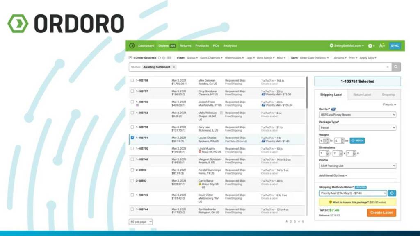Image resolution: width=420 pixels, height=236 pixels.
Task: Click the yellow alert icon beside Union City address
Action: click(200, 184)
